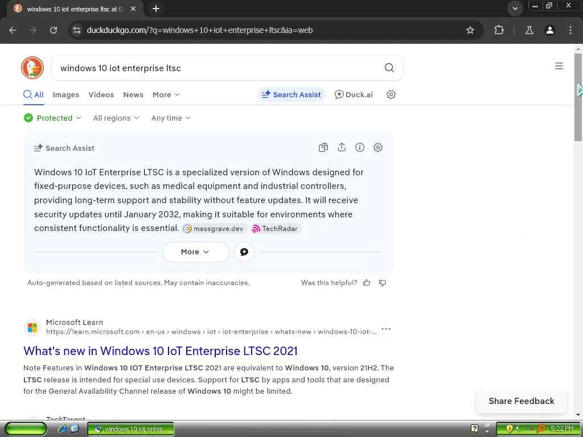
Task: Open Internet Explorer quick launch icon
Action: (62, 428)
